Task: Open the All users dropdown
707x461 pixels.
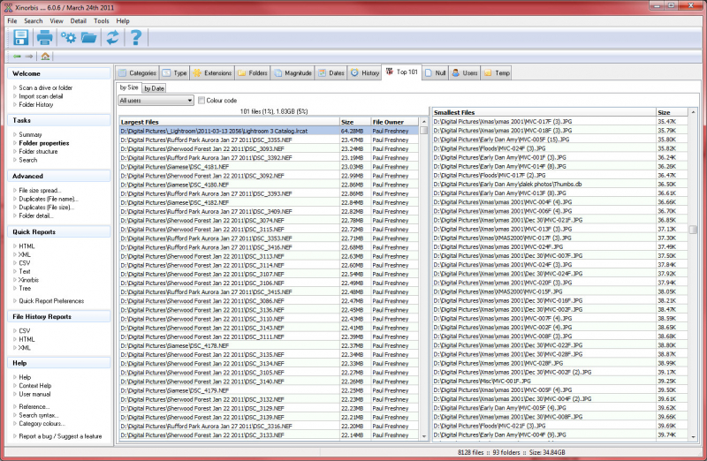Action: point(156,101)
